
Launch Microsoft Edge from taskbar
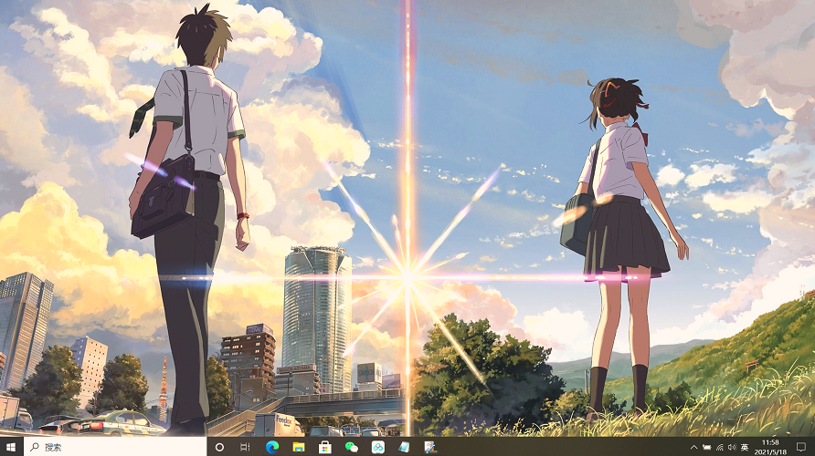tap(272, 447)
